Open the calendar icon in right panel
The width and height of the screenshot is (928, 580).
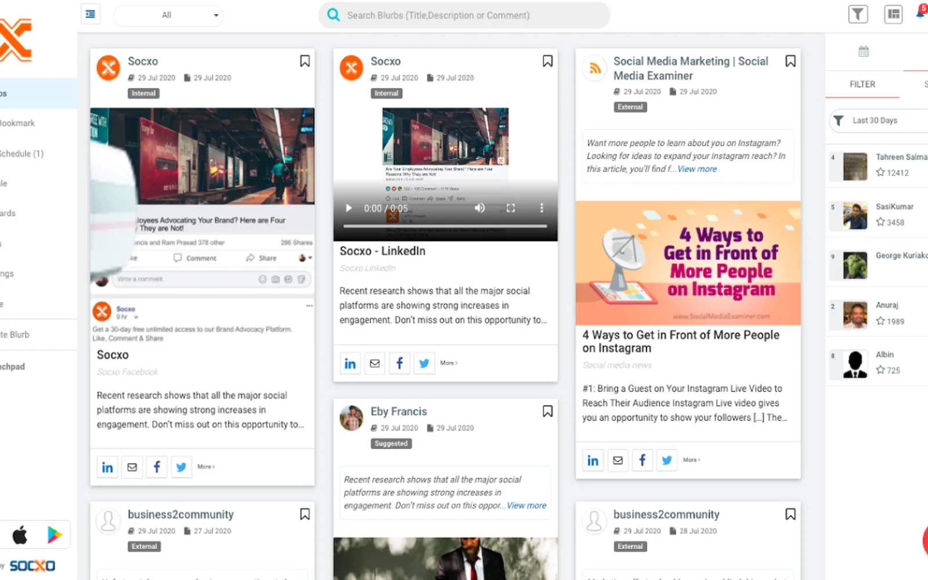pos(864,51)
